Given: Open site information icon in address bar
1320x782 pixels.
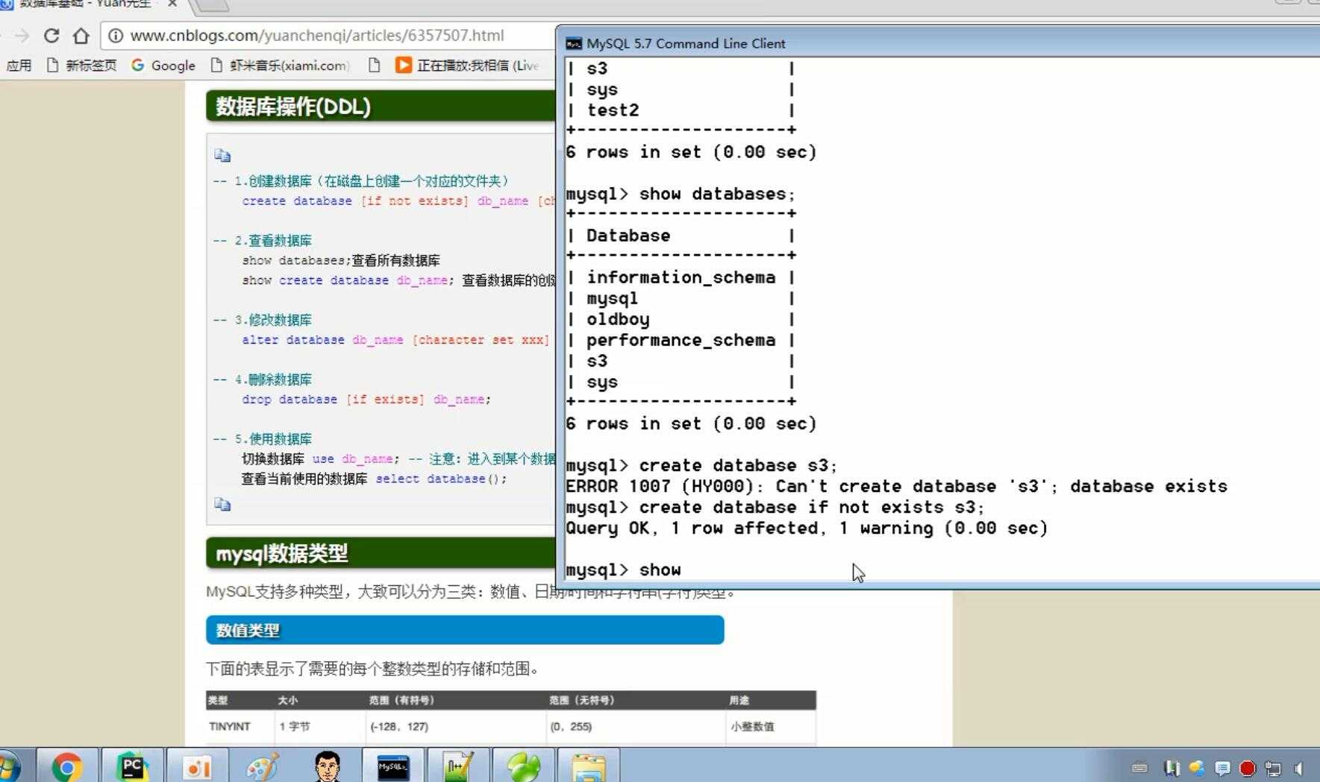Looking at the screenshot, I should pos(114,35).
